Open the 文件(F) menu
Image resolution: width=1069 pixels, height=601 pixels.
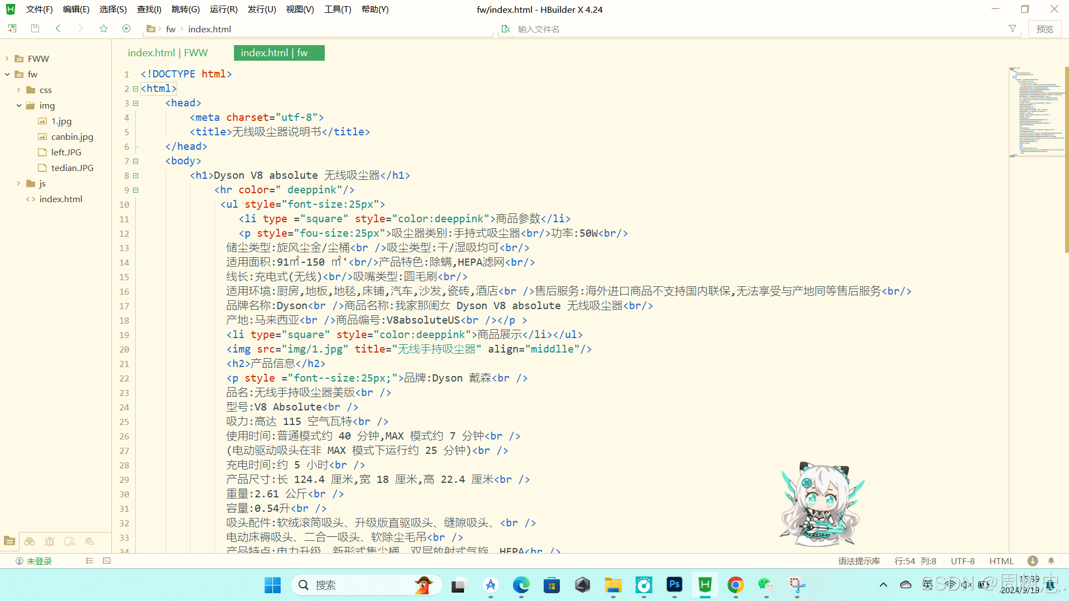(x=39, y=9)
